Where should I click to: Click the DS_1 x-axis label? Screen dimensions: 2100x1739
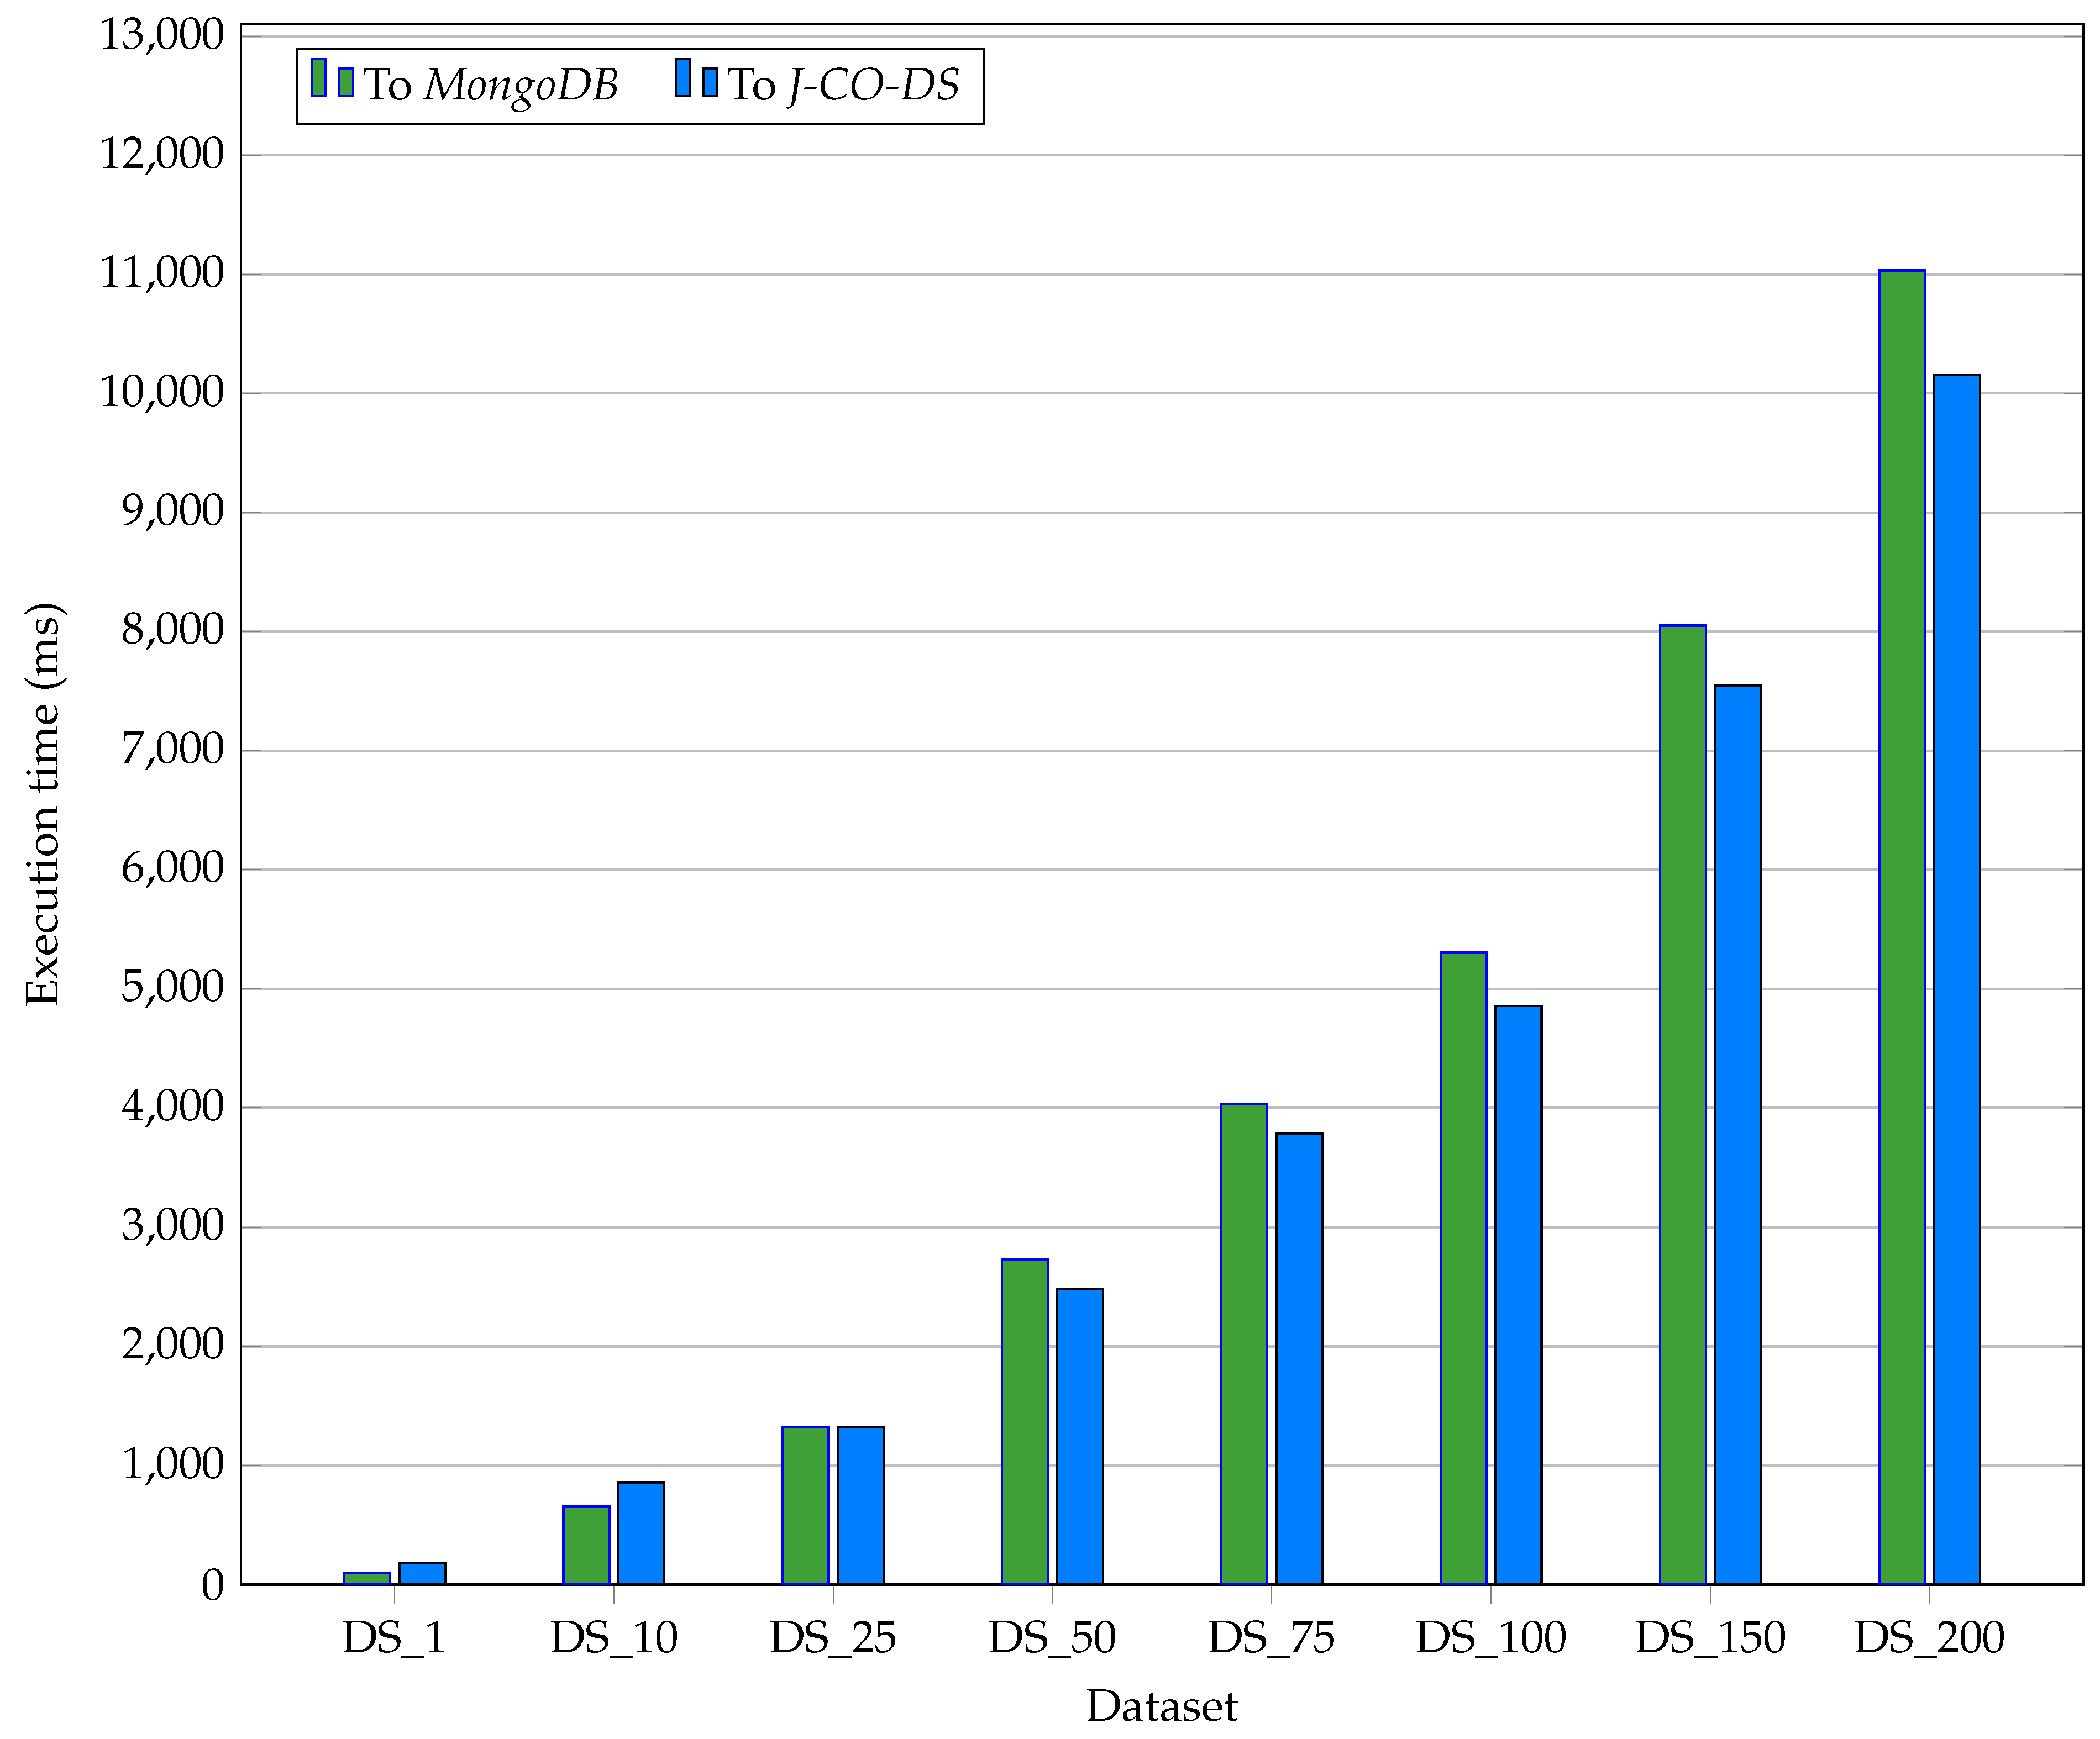point(394,1637)
